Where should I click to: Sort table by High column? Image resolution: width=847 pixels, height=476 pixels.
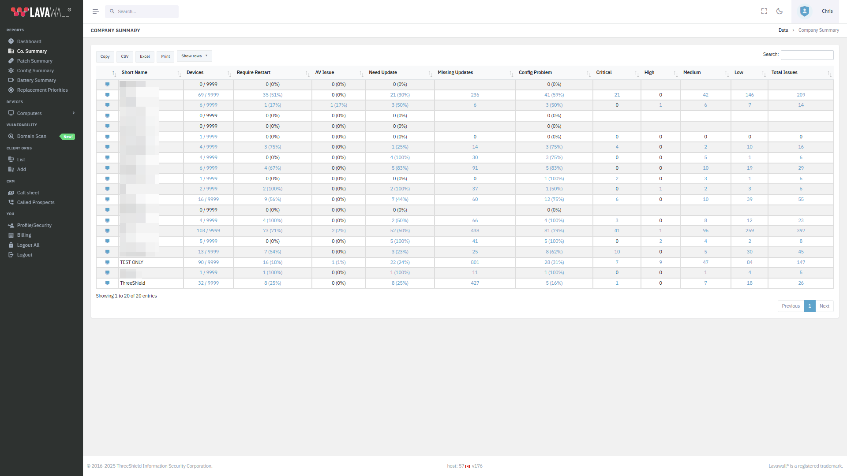coord(660,73)
